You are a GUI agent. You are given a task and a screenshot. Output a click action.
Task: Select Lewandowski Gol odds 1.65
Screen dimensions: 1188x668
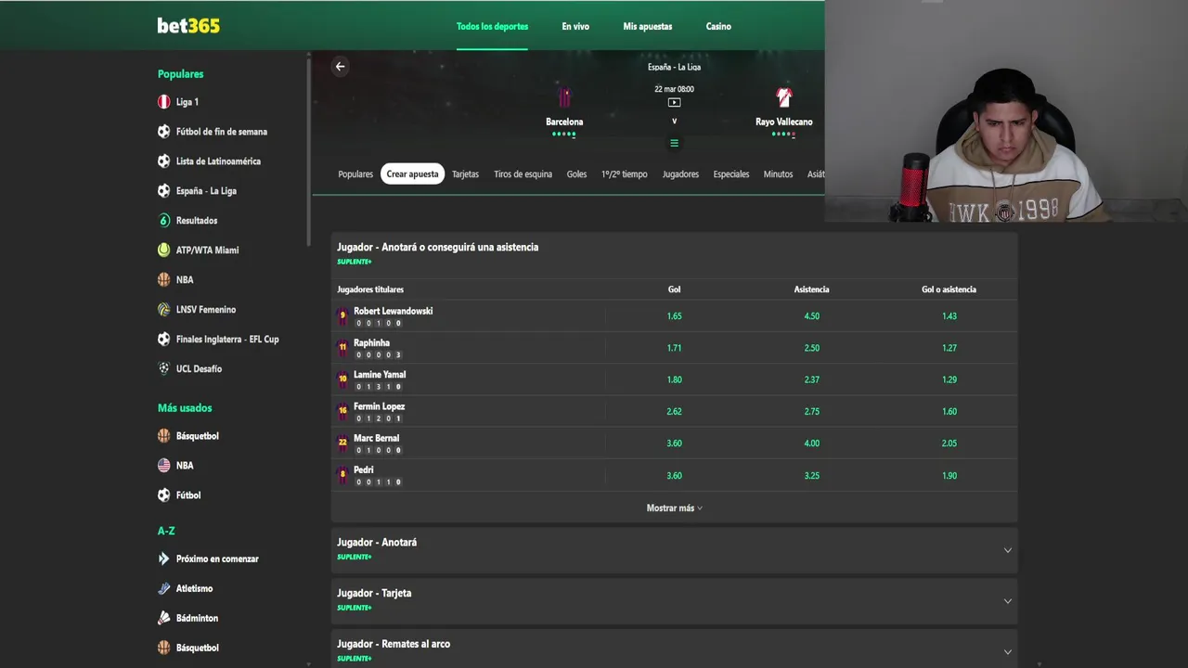674,316
